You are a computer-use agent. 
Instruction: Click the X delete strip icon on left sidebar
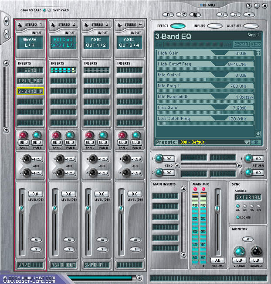click(7, 34)
